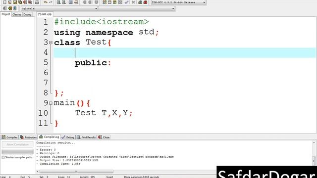The height and width of the screenshot is (178, 317).
Task: Click the Run toolbar icon
Action: tap(109, 2)
